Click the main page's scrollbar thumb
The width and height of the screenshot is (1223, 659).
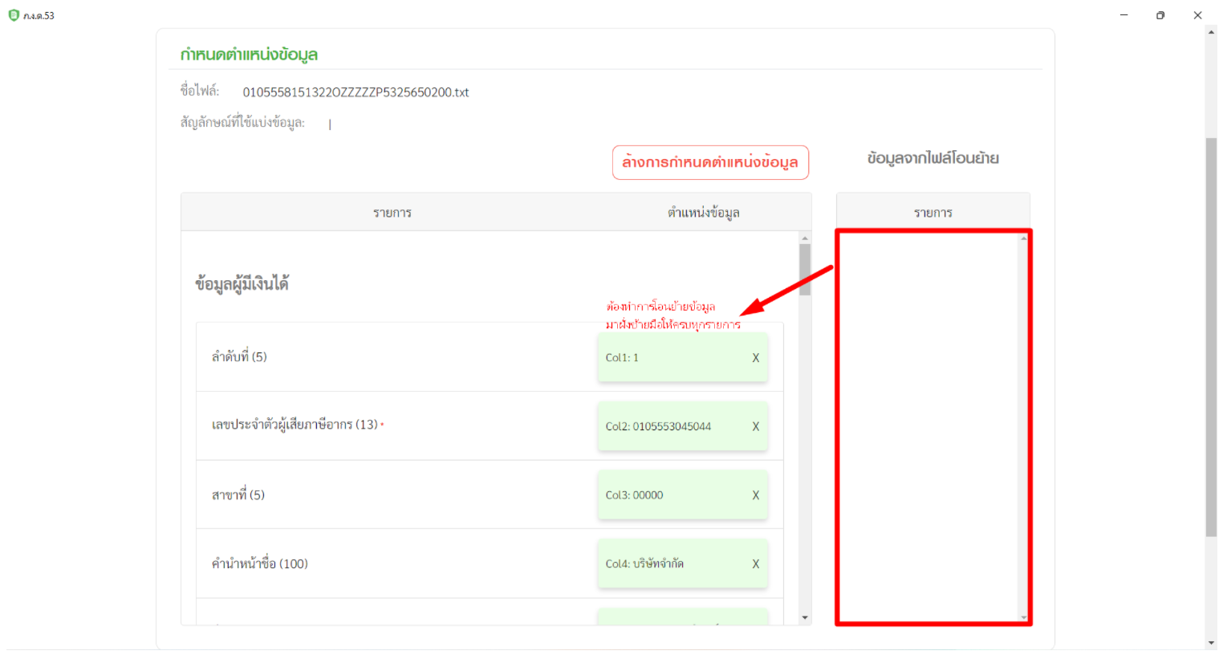[1211, 337]
